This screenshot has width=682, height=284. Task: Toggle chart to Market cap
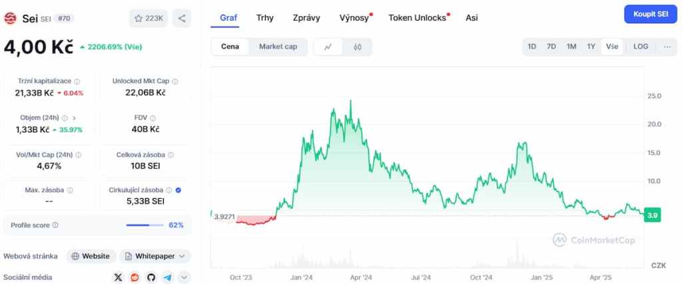point(278,47)
